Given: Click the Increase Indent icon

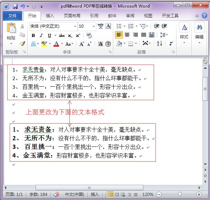Looking at the screenshot, I should pyautogui.click(x=164, y=26).
